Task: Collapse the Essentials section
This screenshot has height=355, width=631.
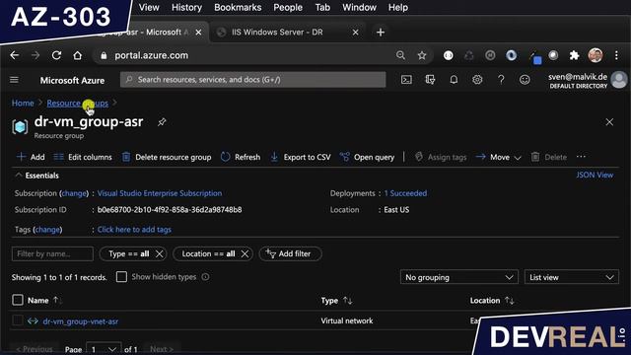Action: [x=37, y=176]
